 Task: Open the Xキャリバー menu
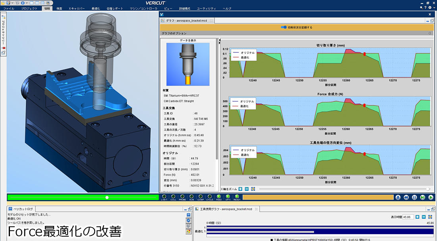point(77,9)
